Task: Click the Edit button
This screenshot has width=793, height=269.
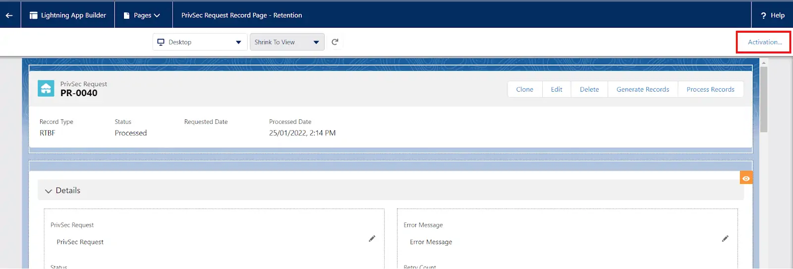Action: [x=557, y=89]
